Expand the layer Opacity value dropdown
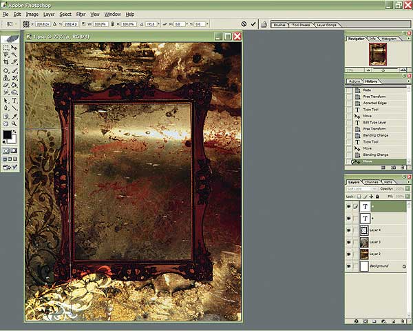413x331 pixels. point(408,188)
